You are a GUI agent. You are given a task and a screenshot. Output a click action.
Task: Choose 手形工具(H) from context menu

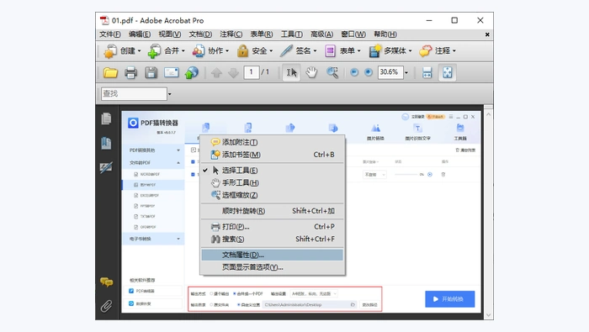(273, 182)
